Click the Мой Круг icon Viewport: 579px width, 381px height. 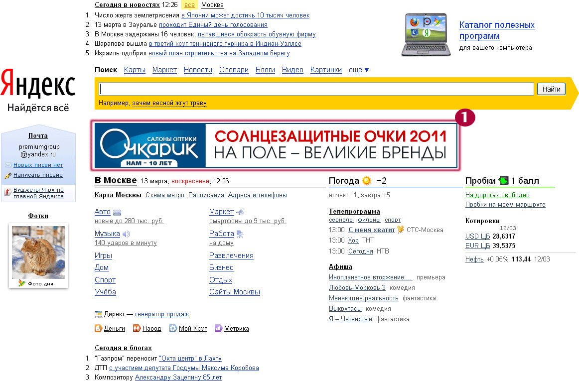tap(173, 328)
